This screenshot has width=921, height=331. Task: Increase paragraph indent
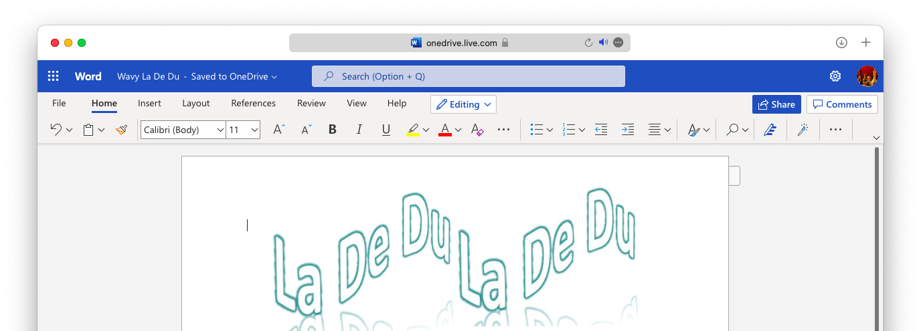click(628, 130)
